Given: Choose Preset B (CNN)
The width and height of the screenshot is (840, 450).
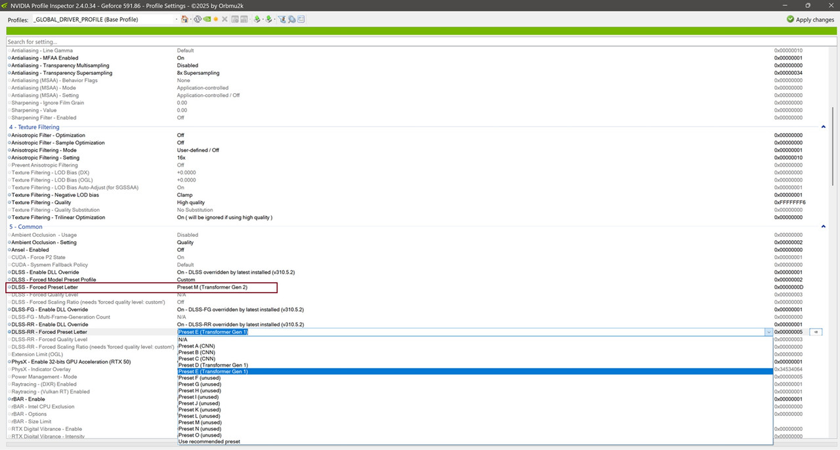Looking at the screenshot, I should click(475, 353).
